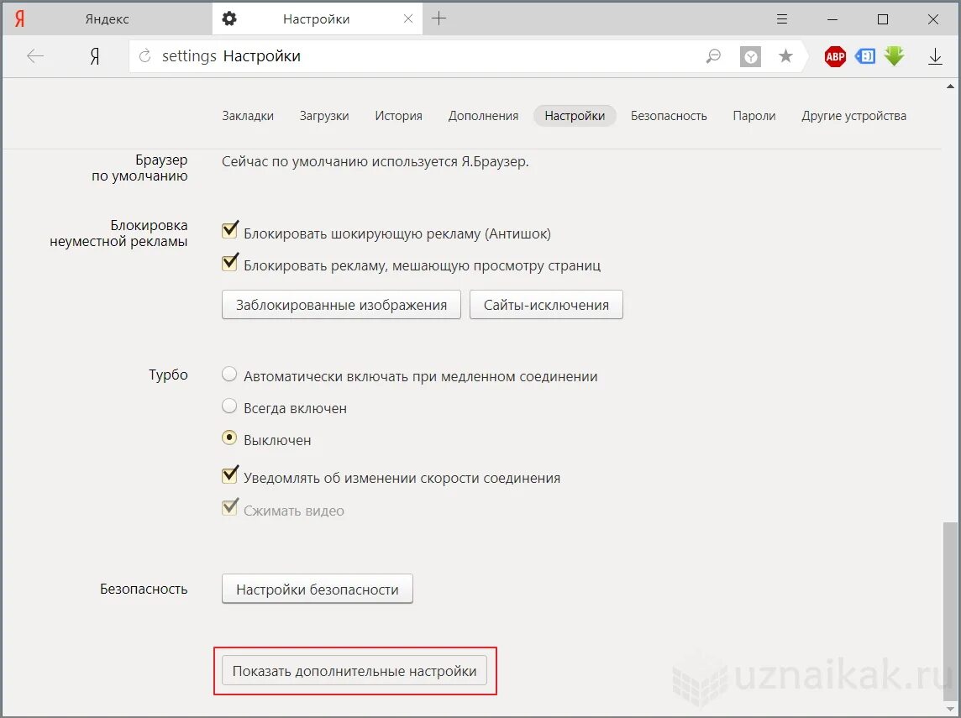The width and height of the screenshot is (961, 718).
Task: Click the key icon in the address bar
Action: (713, 57)
